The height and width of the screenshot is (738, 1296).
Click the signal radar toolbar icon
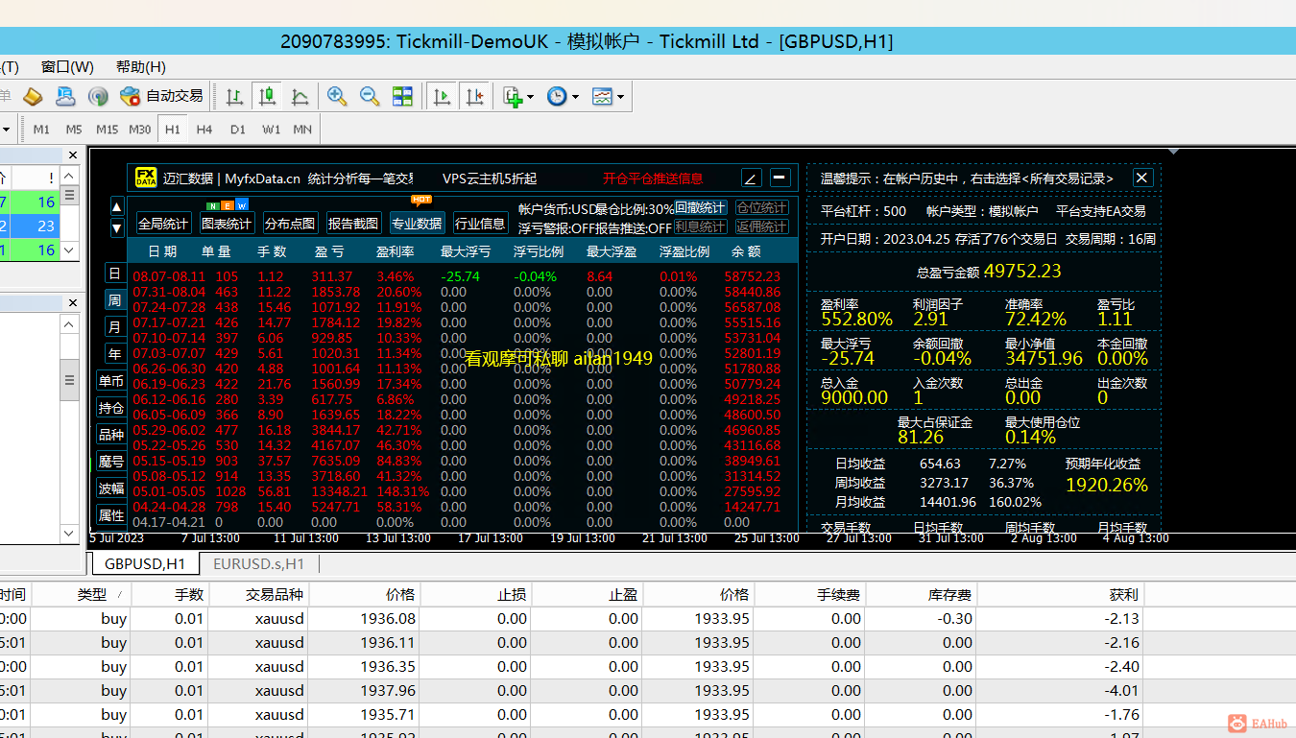pyautogui.click(x=98, y=96)
